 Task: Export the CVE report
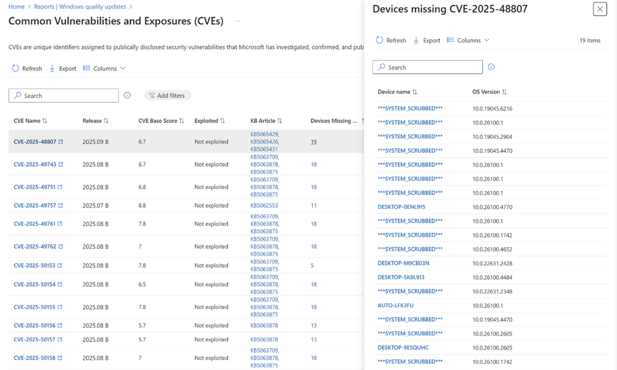[x=62, y=69]
